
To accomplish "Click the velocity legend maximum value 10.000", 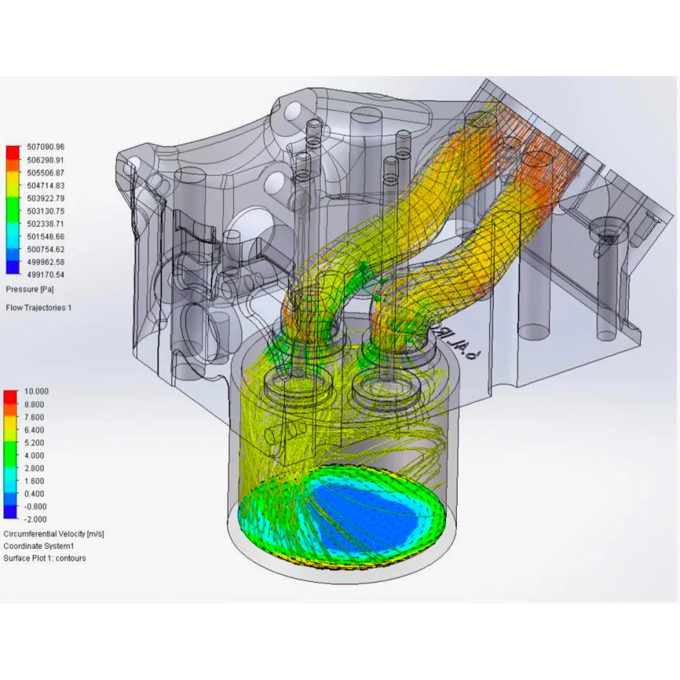I will [x=36, y=391].
